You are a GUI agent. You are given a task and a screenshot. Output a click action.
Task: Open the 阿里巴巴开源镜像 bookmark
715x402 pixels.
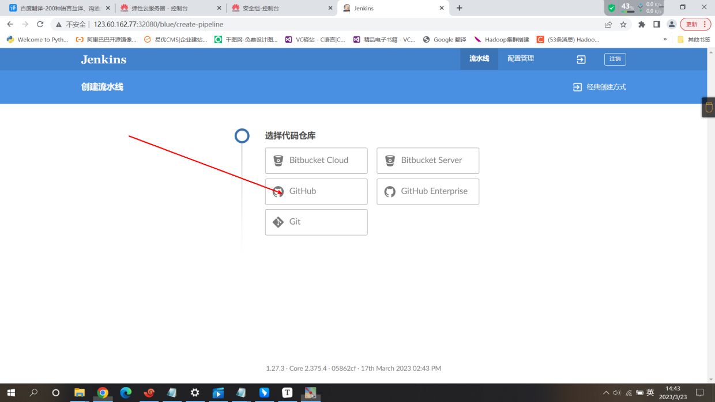pos(106,40)
